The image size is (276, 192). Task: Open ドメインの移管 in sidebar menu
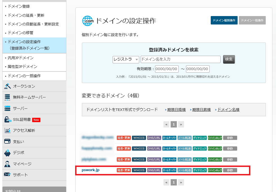[21, 33]
